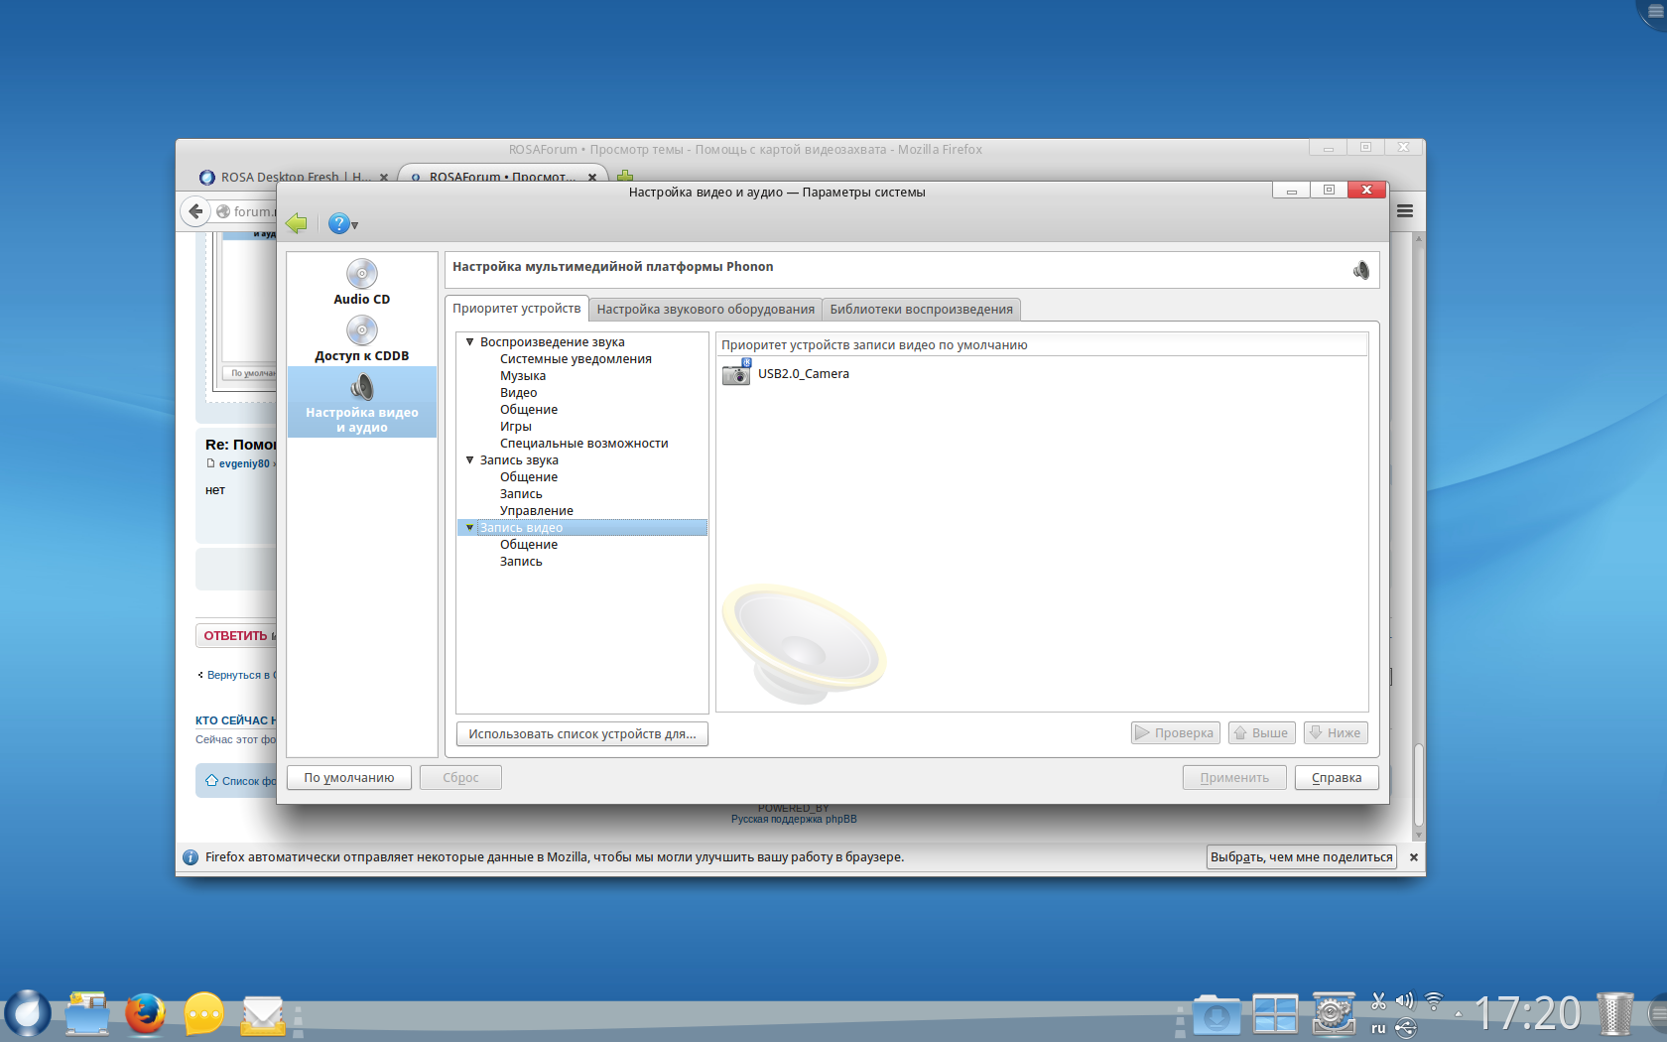The width and height of the screenshot is (1667, 1042).
Task: Open the volume control tray icon
Action: tap(1405, 1001)
